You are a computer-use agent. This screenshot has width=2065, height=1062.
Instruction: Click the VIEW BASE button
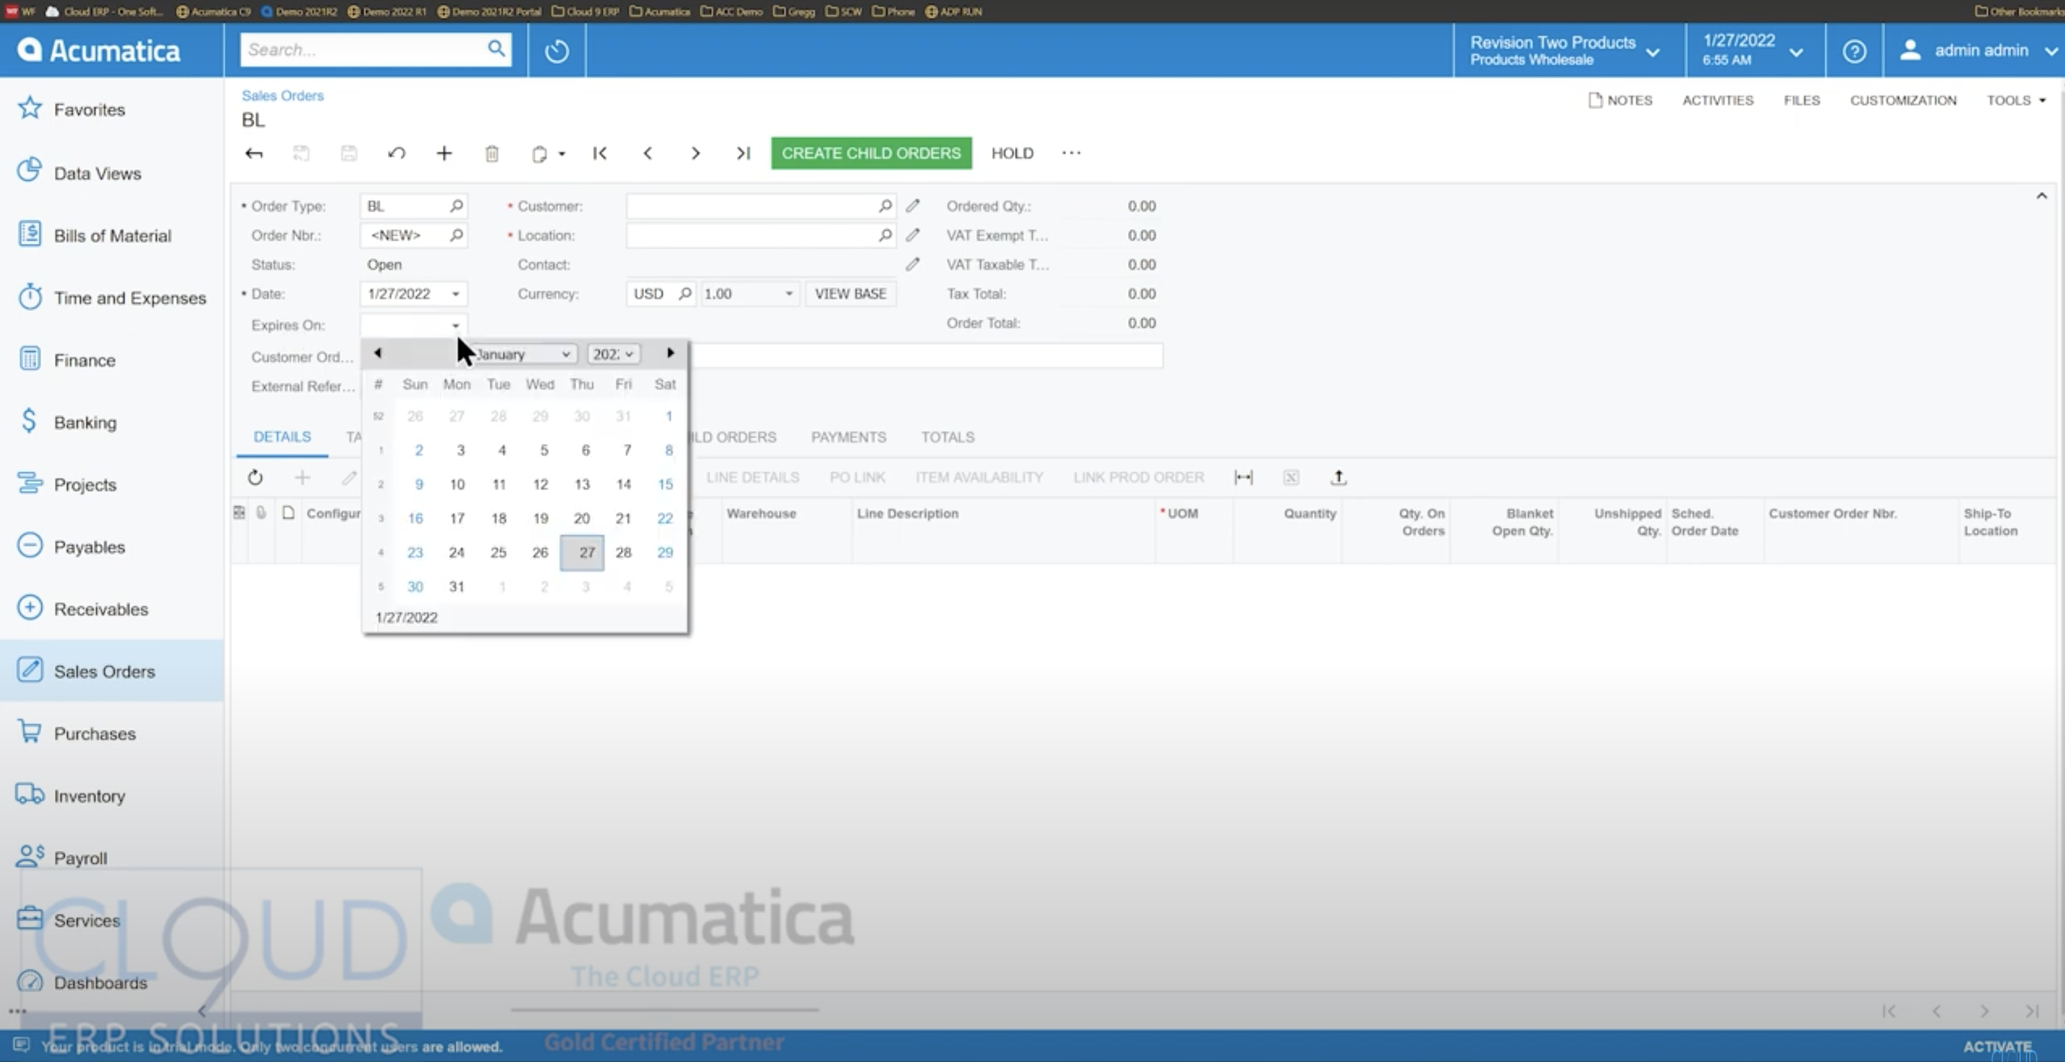click(x=850, y=293)
